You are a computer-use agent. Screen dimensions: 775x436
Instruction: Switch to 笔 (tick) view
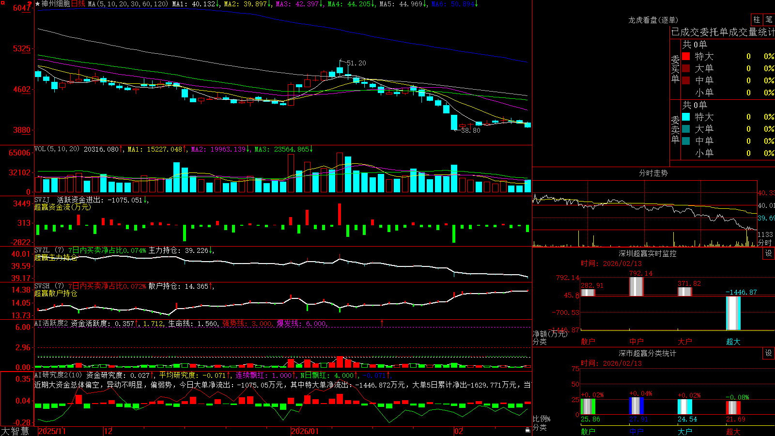point(769,19)
